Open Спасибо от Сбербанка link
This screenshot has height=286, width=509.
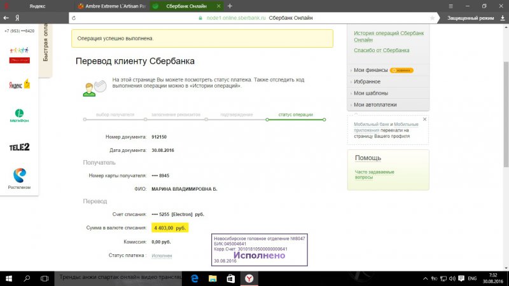point(381,50)
